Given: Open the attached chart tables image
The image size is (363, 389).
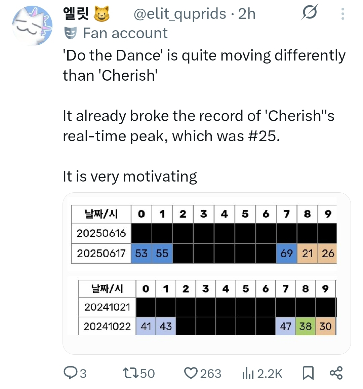Looking at the screenshot, I should tap(207, 273).
